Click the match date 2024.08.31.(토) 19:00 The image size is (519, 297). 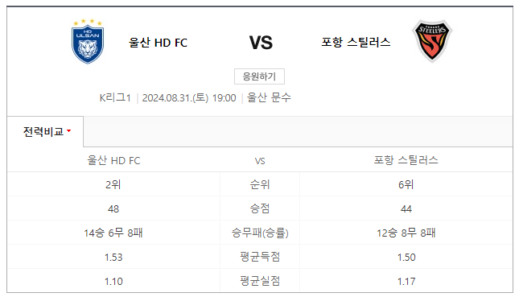click(x=189, y=97)
